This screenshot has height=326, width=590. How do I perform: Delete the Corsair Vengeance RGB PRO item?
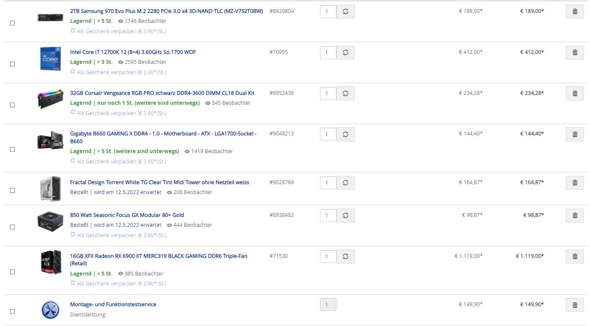574,94
